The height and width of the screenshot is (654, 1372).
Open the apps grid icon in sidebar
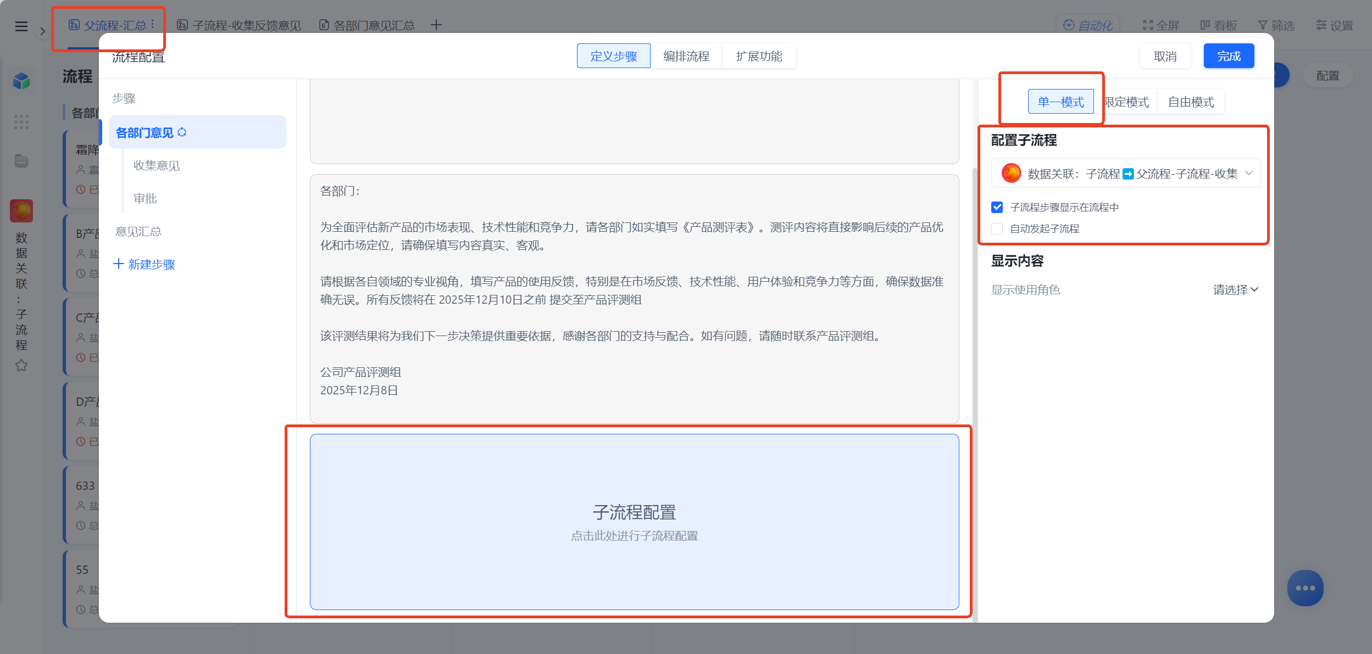pyautogui.click(x=21, y=121)
